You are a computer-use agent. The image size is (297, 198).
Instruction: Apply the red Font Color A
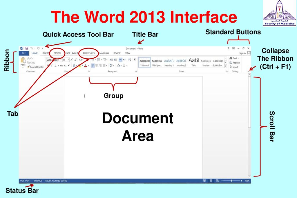[86, 66]
